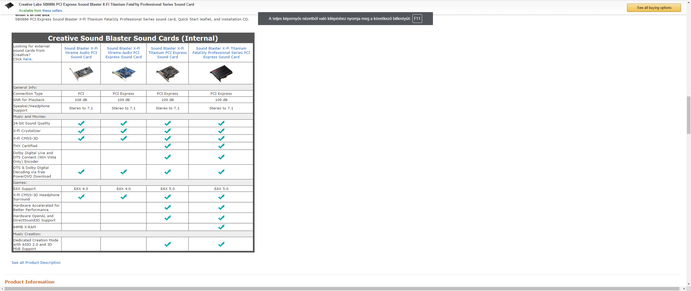691x291 pixels.
Task: Click 'See all buying options' button
Action: [654, 8]
